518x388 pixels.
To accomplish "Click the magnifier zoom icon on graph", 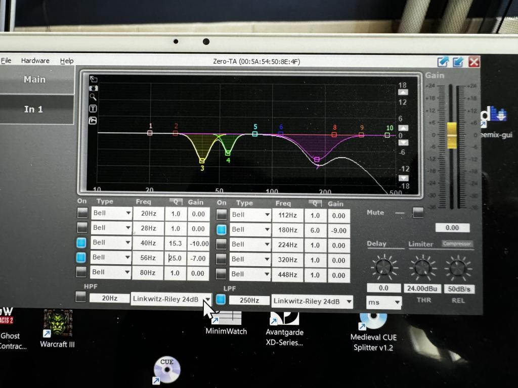I will [x=94, y=97].
